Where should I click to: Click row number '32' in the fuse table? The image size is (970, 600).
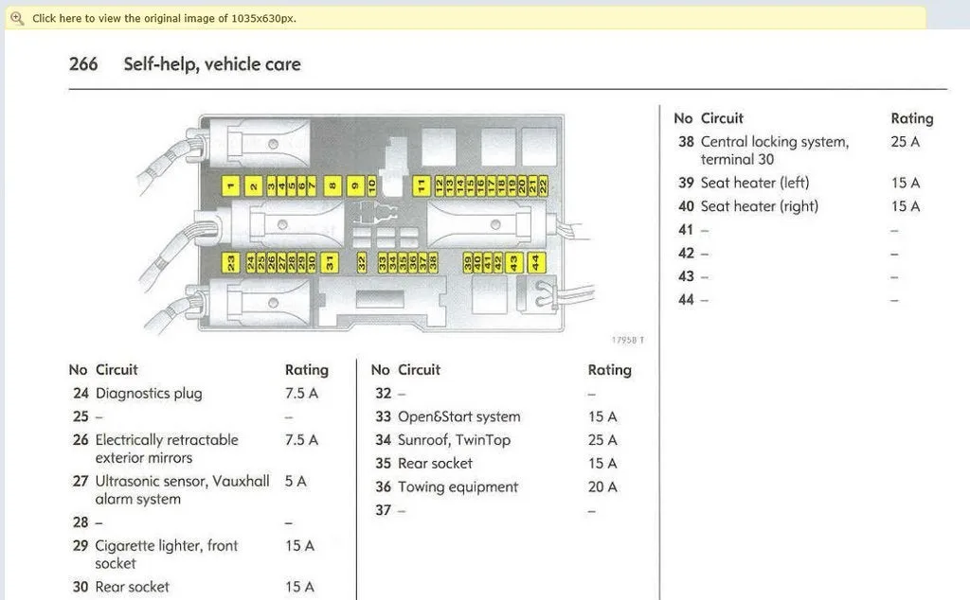pos(383,394)
